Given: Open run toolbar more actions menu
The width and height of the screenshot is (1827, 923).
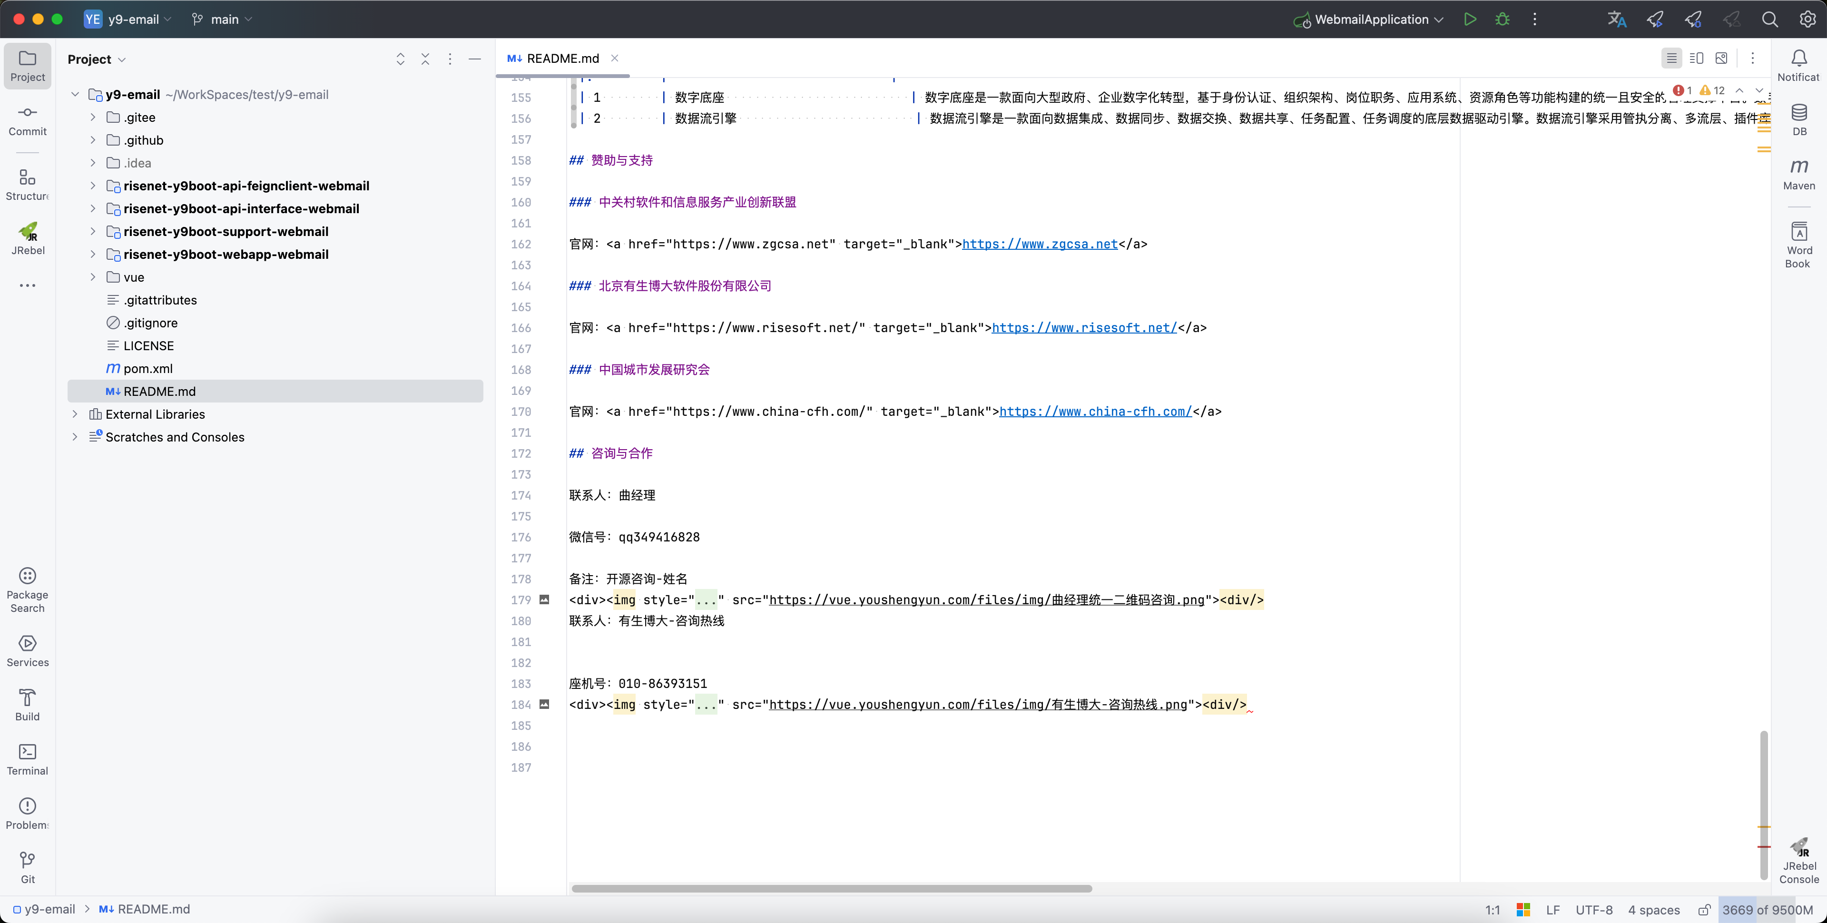Looking at the screenshot, I should click(x=1534, y=19).
